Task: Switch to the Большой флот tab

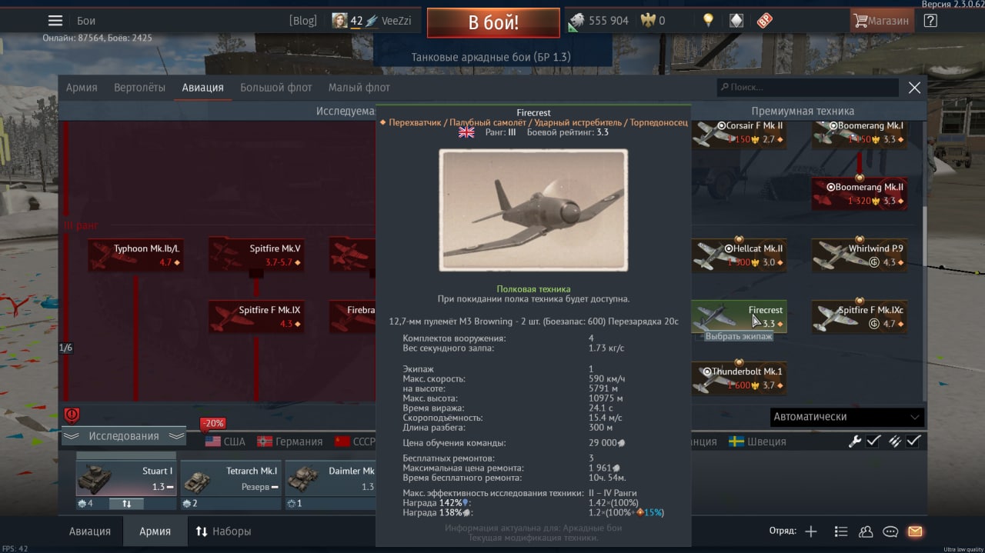Action: 276,88
